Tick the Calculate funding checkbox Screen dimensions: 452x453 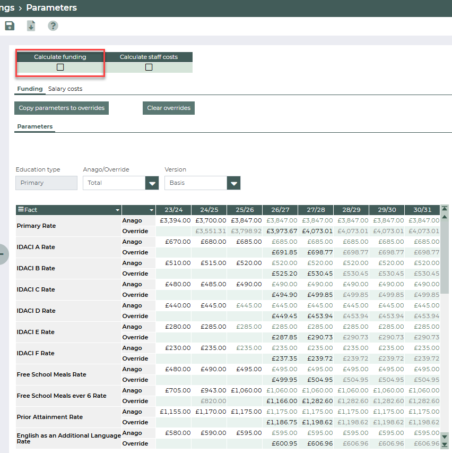pos(60,67)
